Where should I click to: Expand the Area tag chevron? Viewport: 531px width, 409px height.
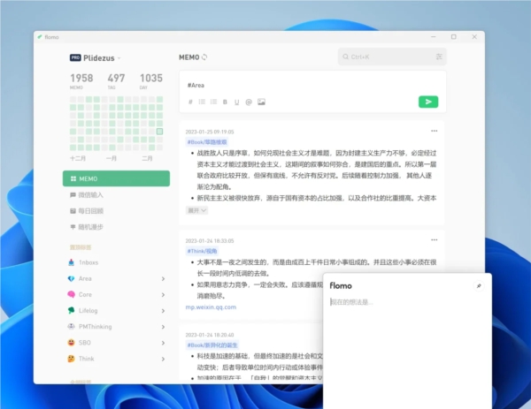(x=163, y=278)
